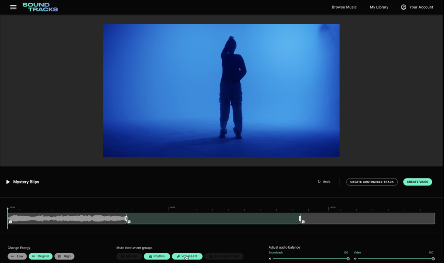The width and height of the screenshot is (444, 263).
Task: Play the Mystery Blips track
Action: [8, 182]
